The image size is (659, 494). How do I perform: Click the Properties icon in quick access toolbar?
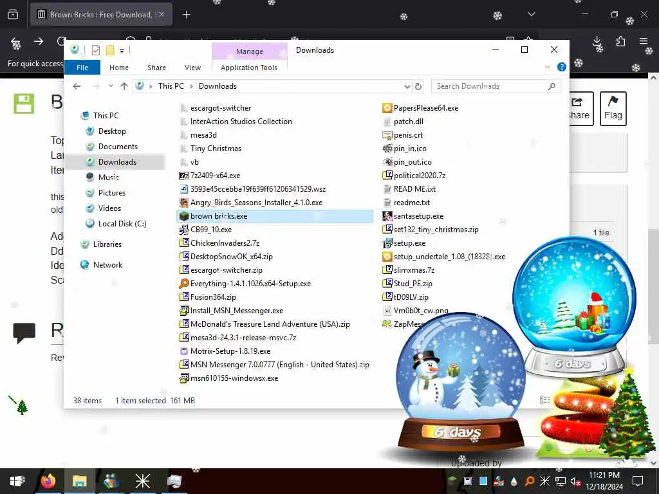point(96,50)
